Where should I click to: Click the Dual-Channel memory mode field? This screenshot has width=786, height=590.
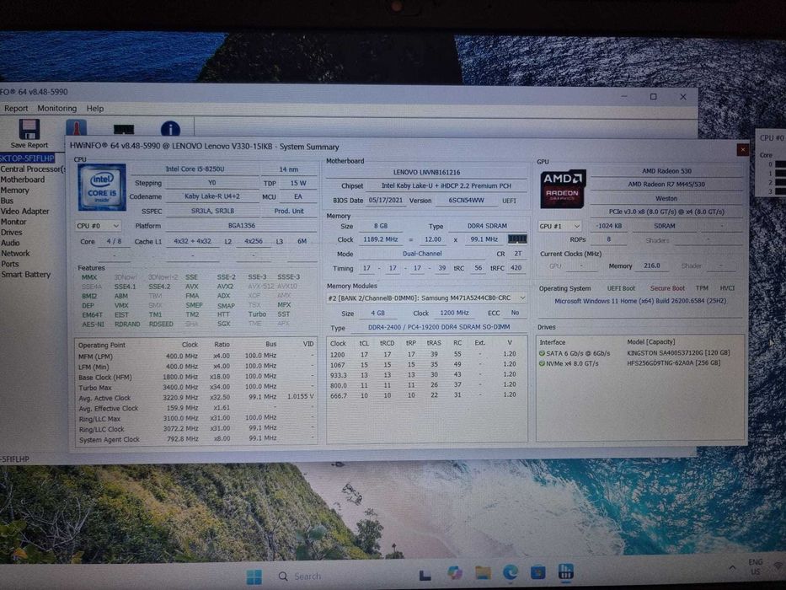[422, 254]
